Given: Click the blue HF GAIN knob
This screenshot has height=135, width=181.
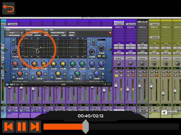Looking at the screenshot, I should coord(96,74).
